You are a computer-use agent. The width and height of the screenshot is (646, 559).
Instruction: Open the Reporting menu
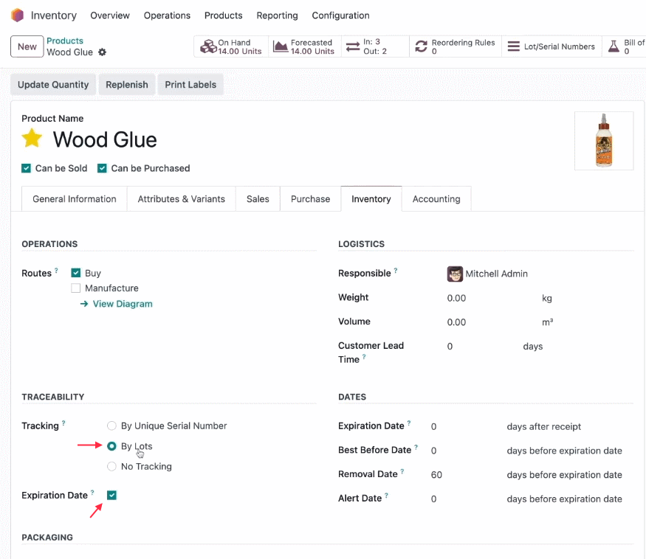(x=277, y=15)
